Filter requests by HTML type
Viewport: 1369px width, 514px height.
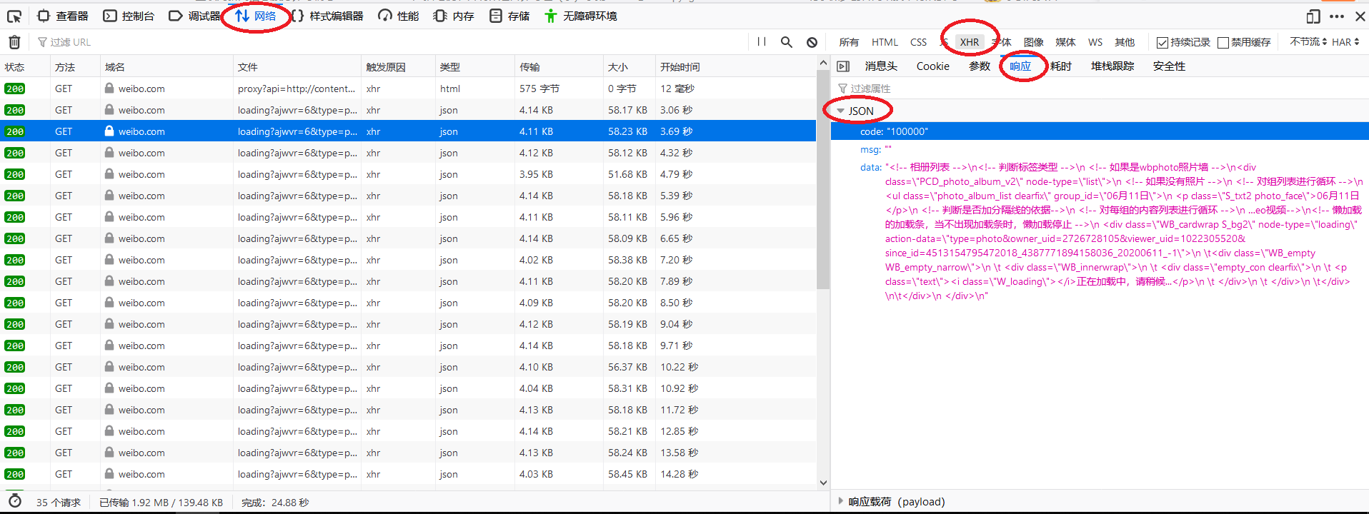click(885, 42)
